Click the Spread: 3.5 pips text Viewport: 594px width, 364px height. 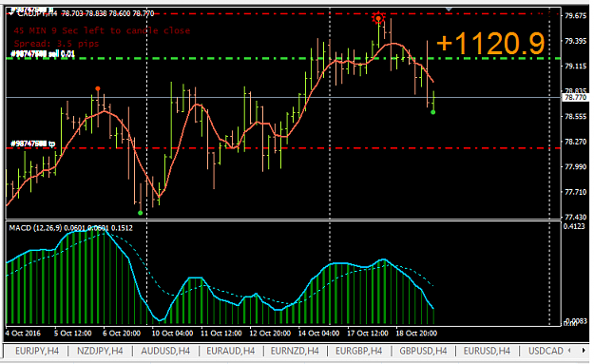(56, 44)
